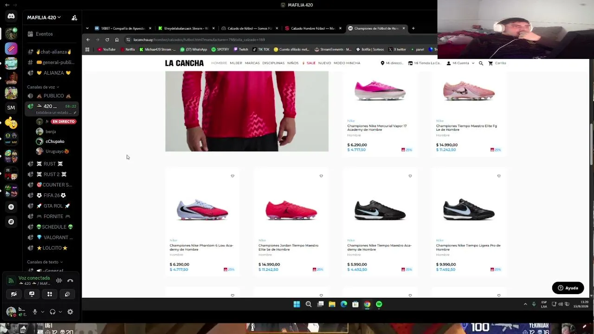594x334 pixels.
Task: Open the MUJER menu on La Cancha
Action: pos(236,63)
